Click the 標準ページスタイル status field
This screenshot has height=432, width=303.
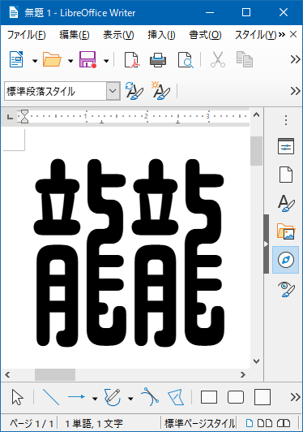click(199, 423)
